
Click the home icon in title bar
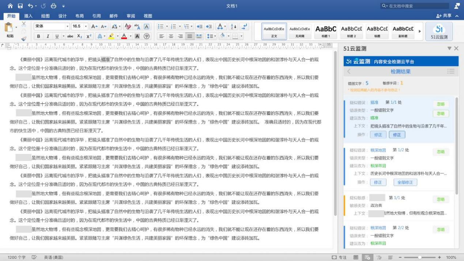(10, 6)
